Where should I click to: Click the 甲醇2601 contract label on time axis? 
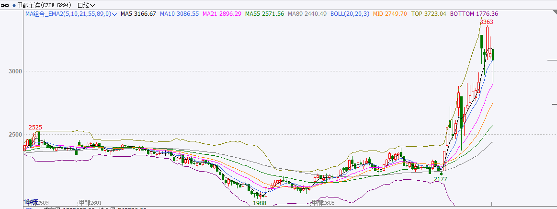click(x=91, y=203)
